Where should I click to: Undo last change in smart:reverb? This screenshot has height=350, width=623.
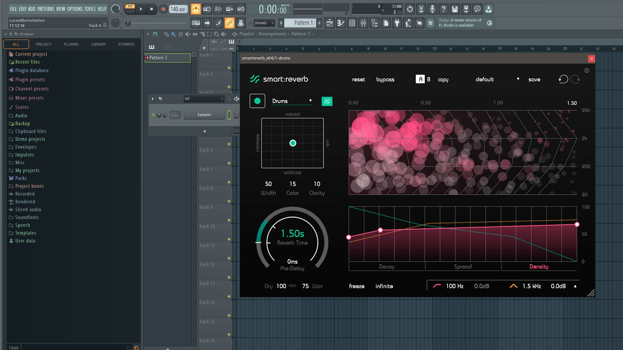563,79
